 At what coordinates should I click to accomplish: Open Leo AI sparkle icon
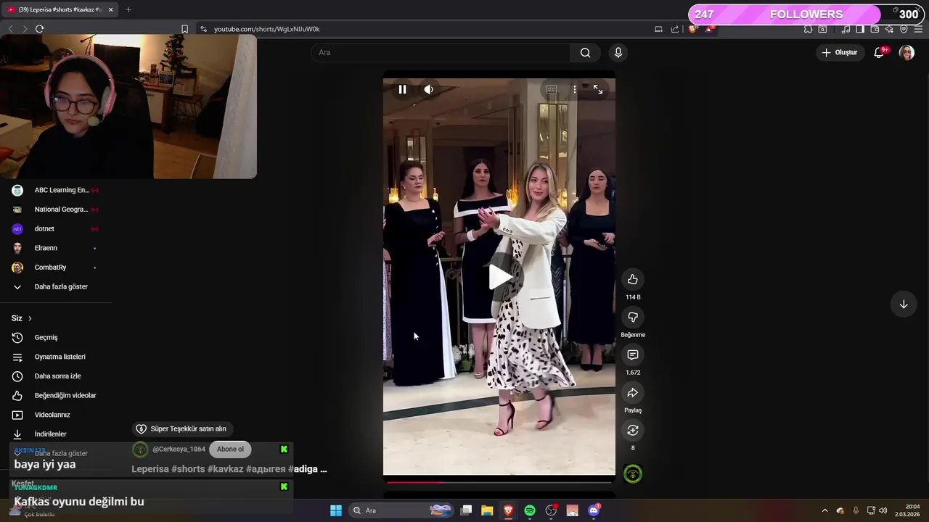click(889, 29)
